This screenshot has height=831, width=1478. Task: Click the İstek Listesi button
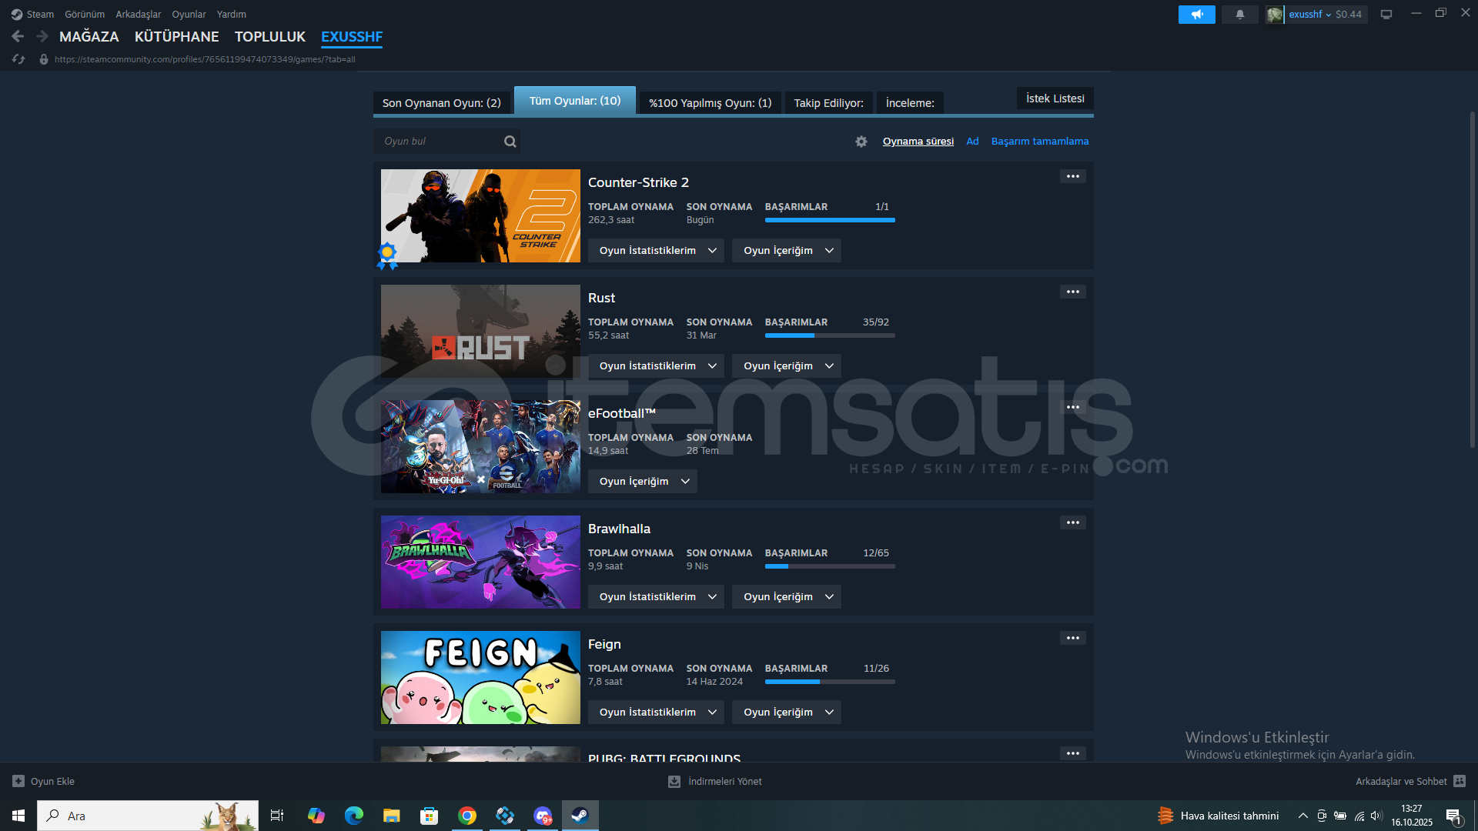[1055, 98]
